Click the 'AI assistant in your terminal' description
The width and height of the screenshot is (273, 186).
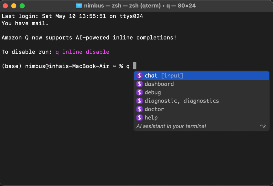coord(171,126)
